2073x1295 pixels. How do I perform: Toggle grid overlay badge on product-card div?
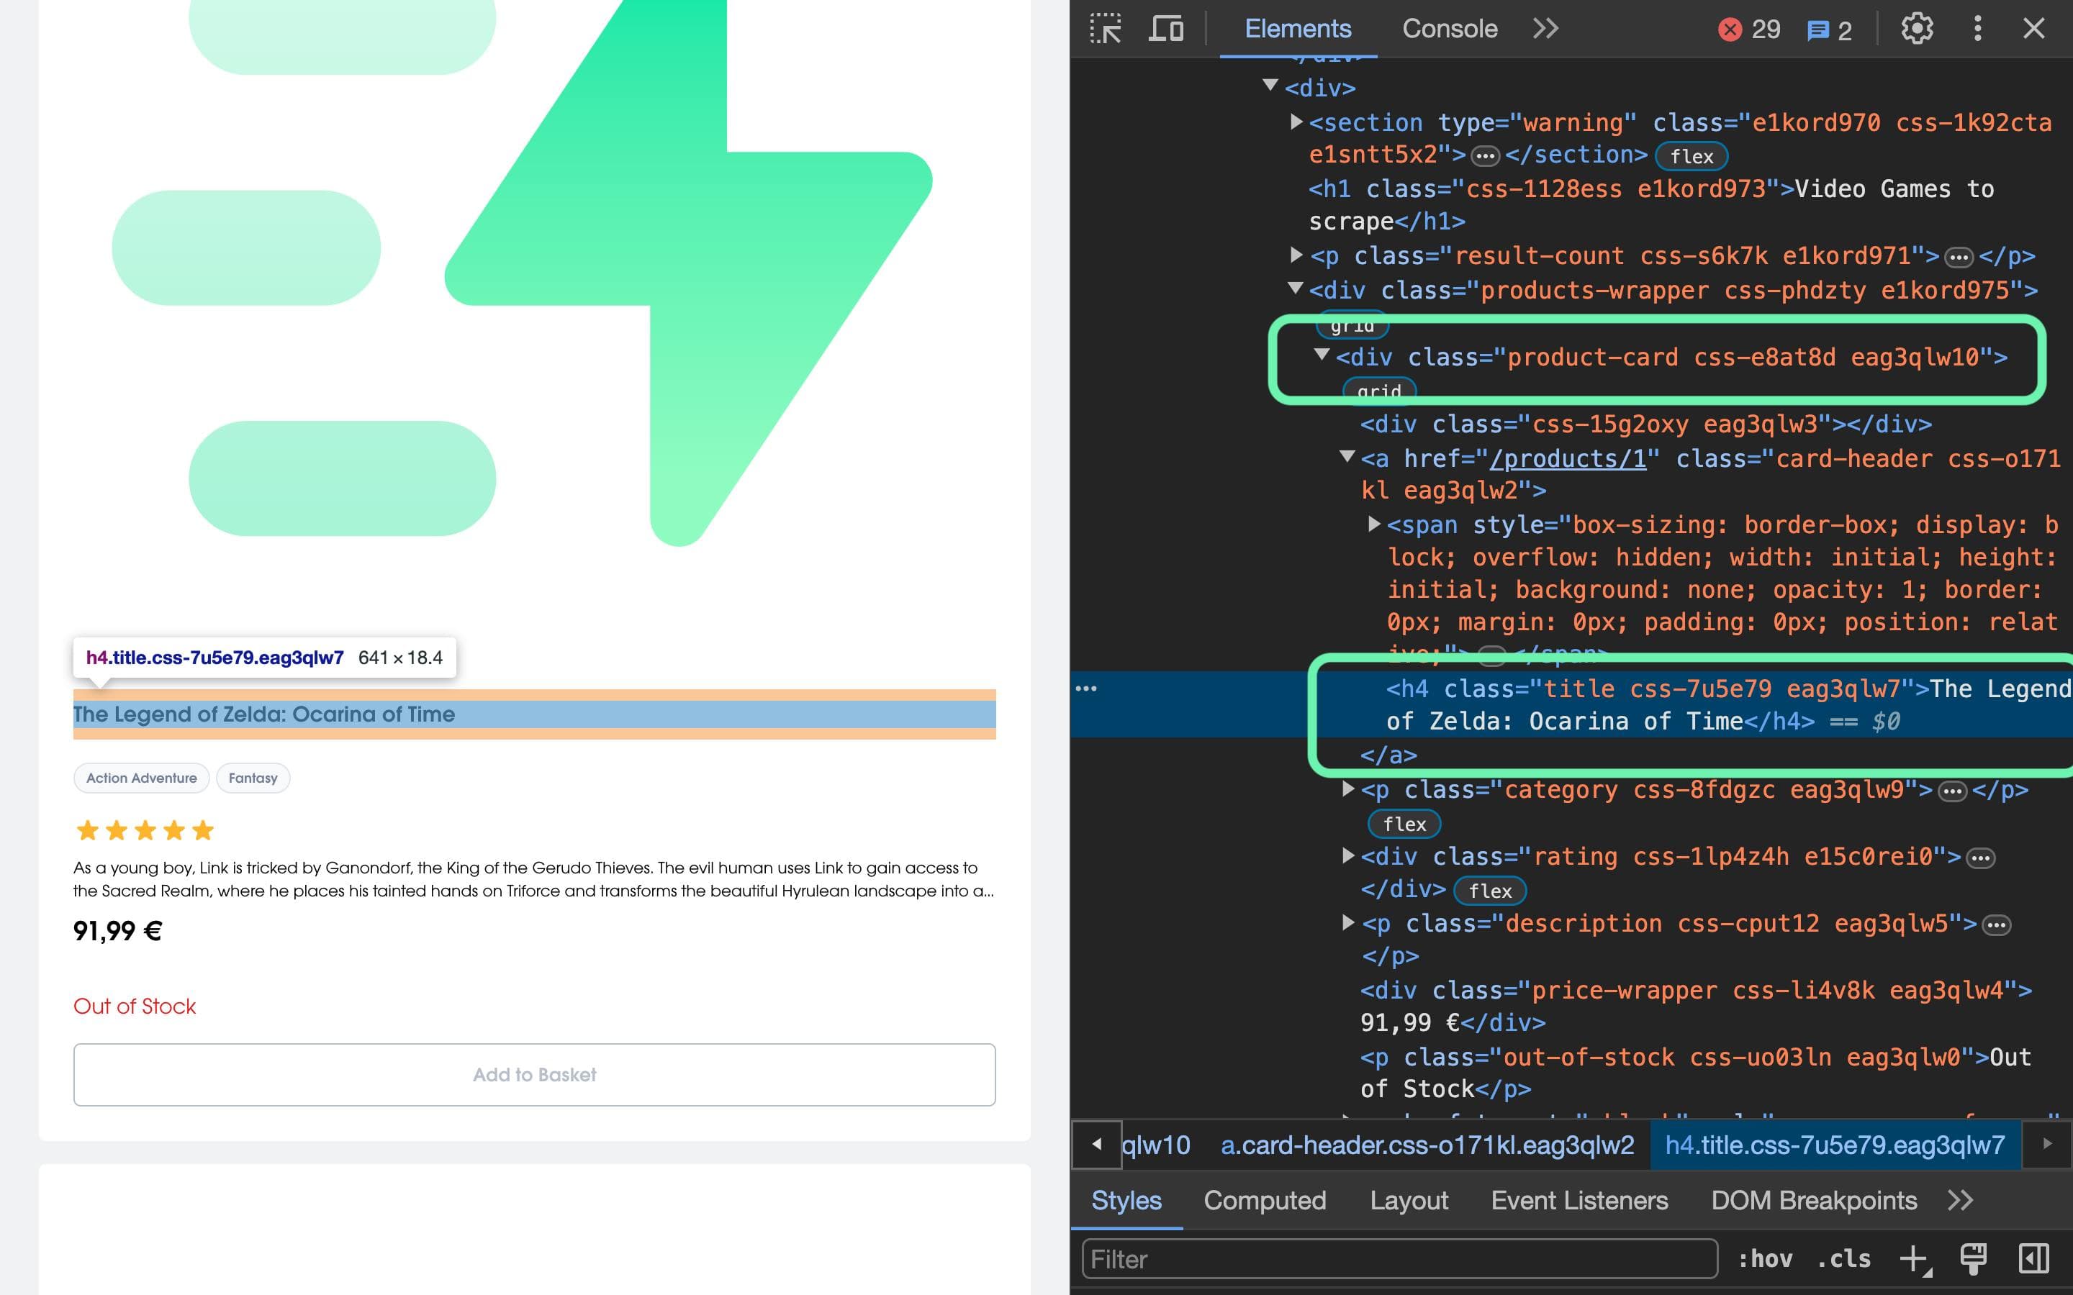click(x=1378, y=391)
